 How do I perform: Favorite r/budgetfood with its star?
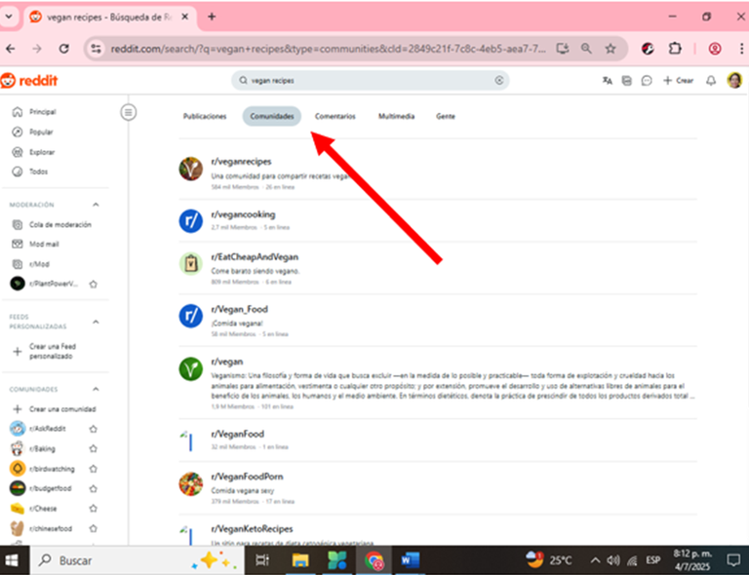pyautogui.click(x=94, y=488)
